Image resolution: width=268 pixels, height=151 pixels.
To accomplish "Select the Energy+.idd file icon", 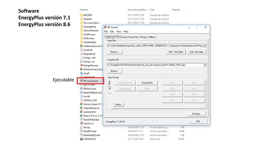I will coord(82,58).
